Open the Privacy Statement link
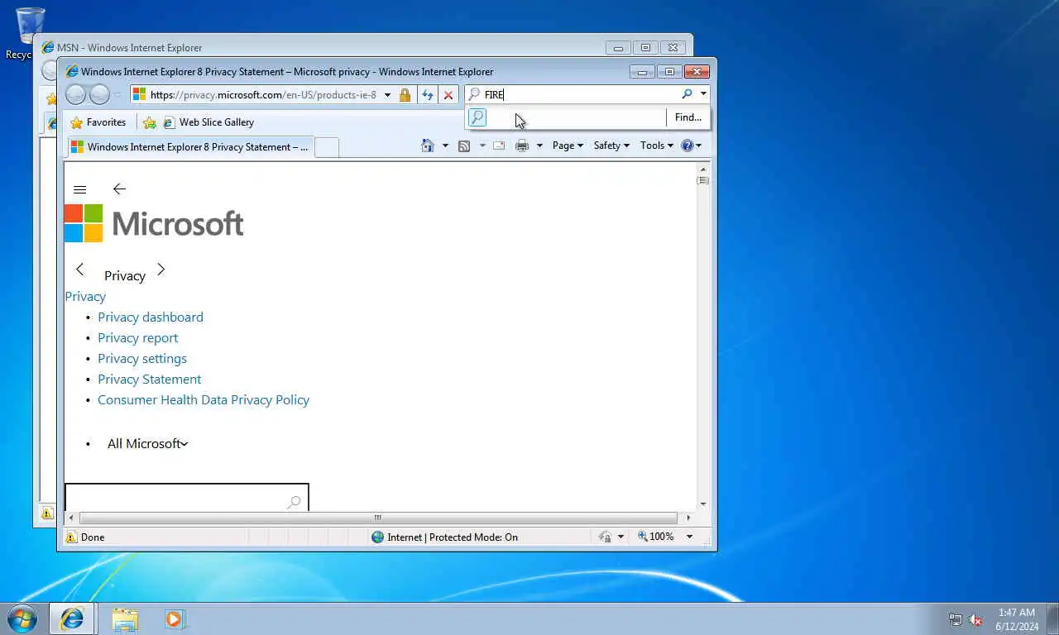The width and height of the screenshot is (1059, 635). (x=150, y=380)
